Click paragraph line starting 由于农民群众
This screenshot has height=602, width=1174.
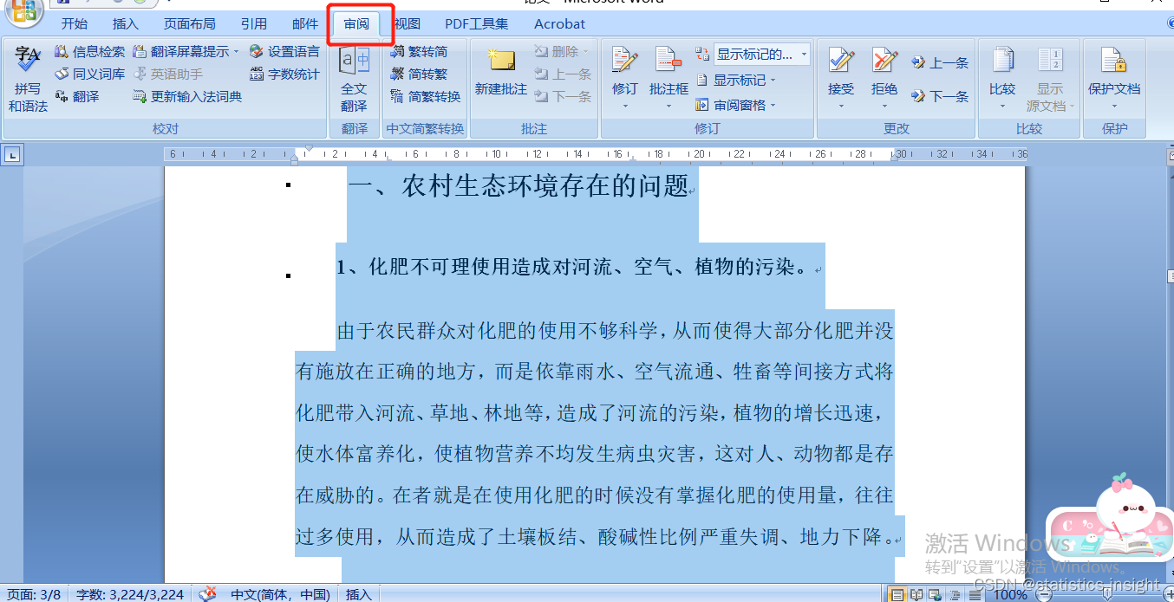coord(615,331)
